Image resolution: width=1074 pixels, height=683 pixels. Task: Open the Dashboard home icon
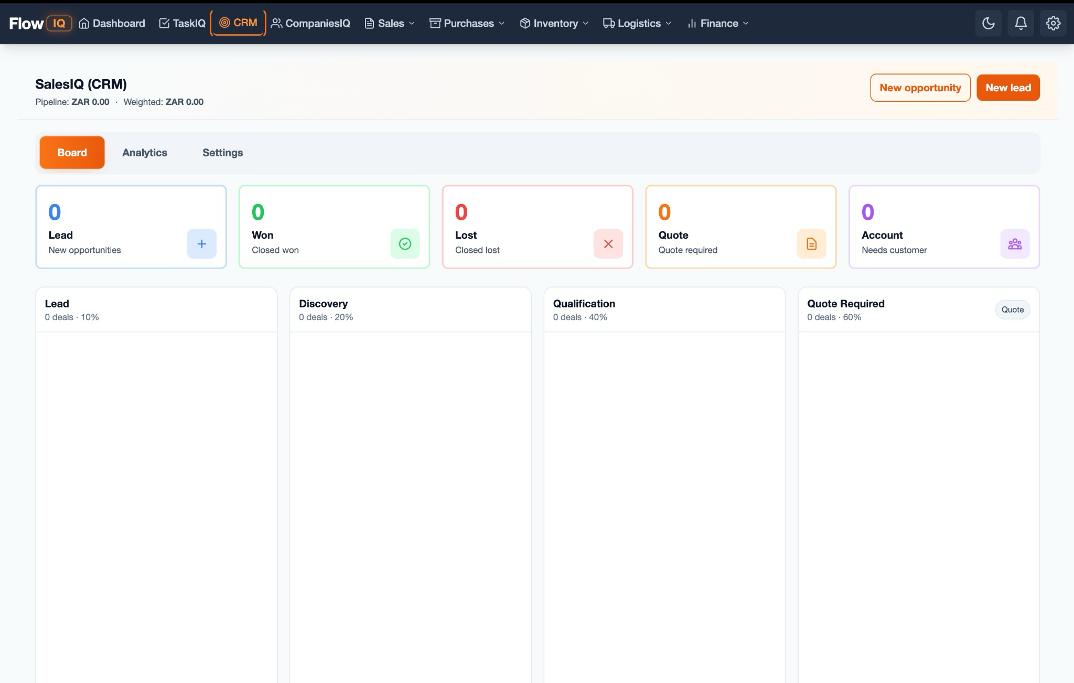pyautogui.click(x=84, y=23)
